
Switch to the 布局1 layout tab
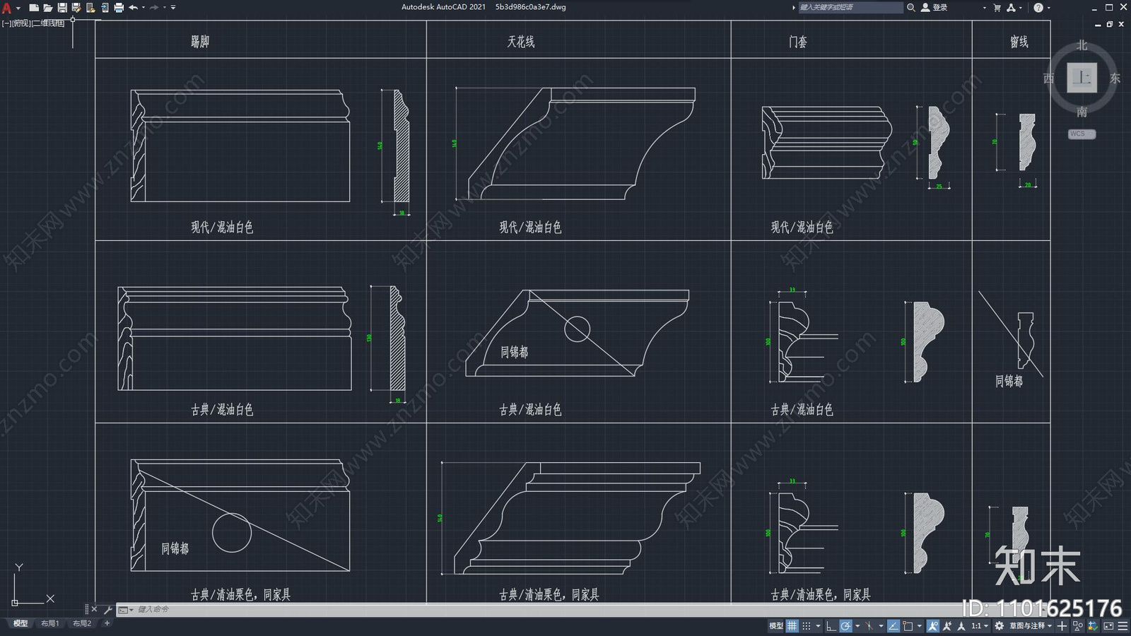point(50,623)
